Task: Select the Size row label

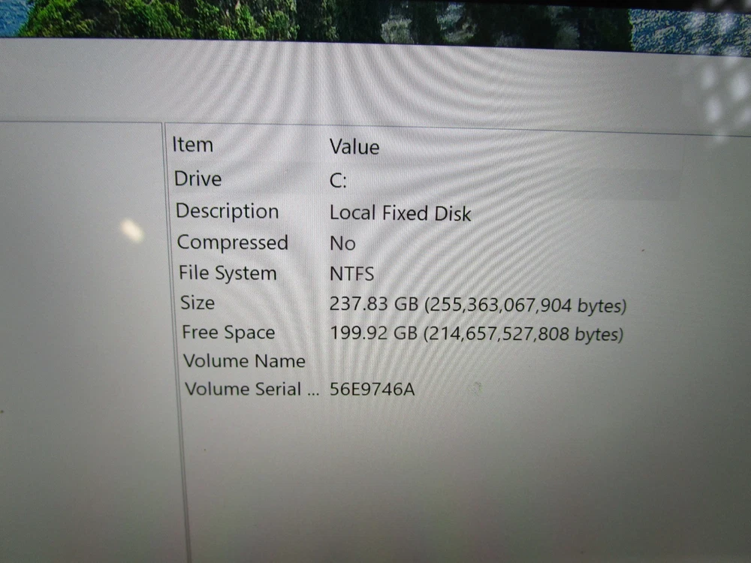Action: [x=198, y=303]
